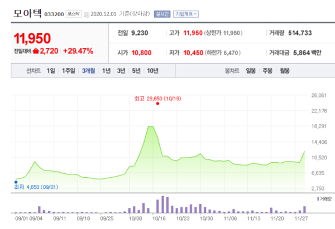
Task: Click the 봉차트 label
Action: (232, 71)
